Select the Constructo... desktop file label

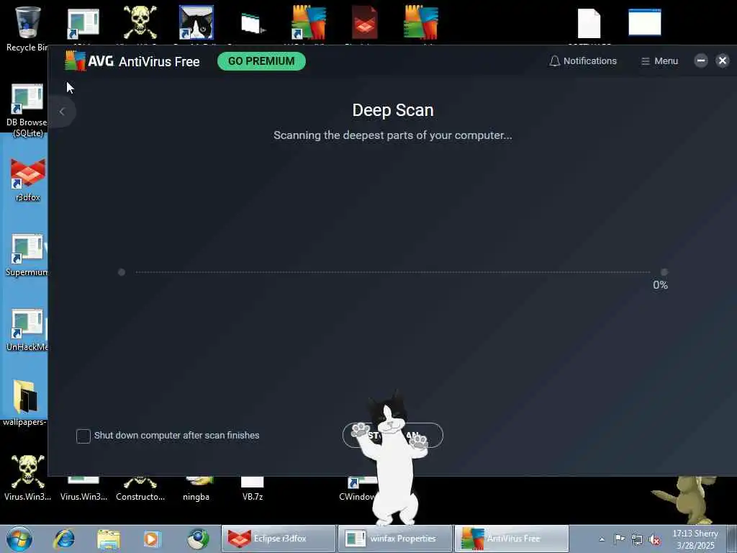point(140,497)
